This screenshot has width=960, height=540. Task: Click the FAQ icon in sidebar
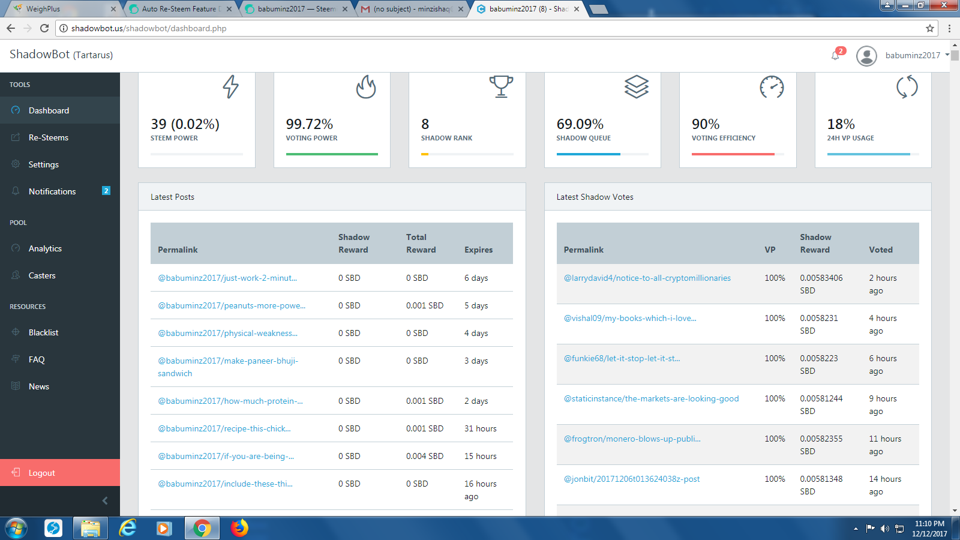pos(16,359)
